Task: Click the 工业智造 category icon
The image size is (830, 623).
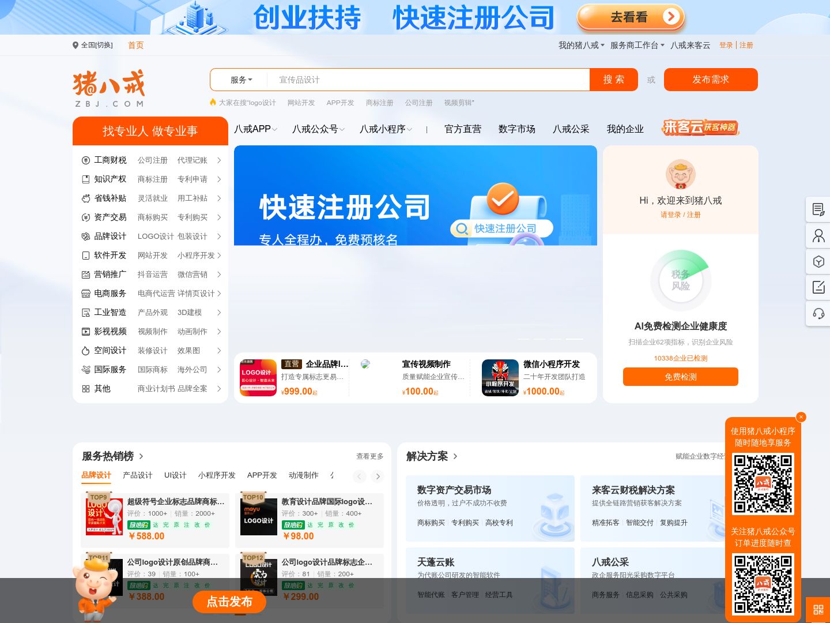Action: point(86,313)
